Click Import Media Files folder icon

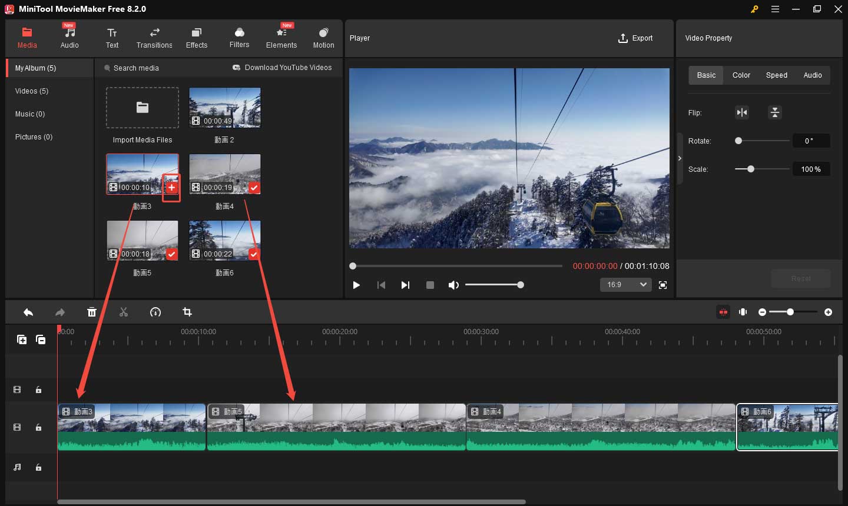coord(143,108)
